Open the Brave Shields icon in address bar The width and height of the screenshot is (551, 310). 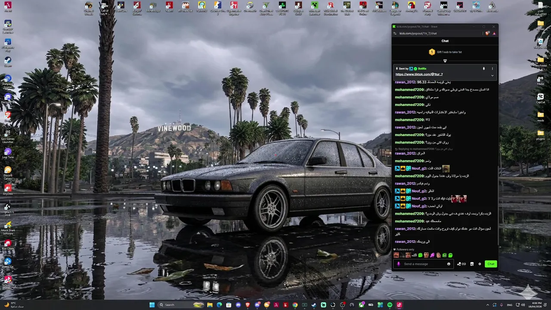click(487, 33)
